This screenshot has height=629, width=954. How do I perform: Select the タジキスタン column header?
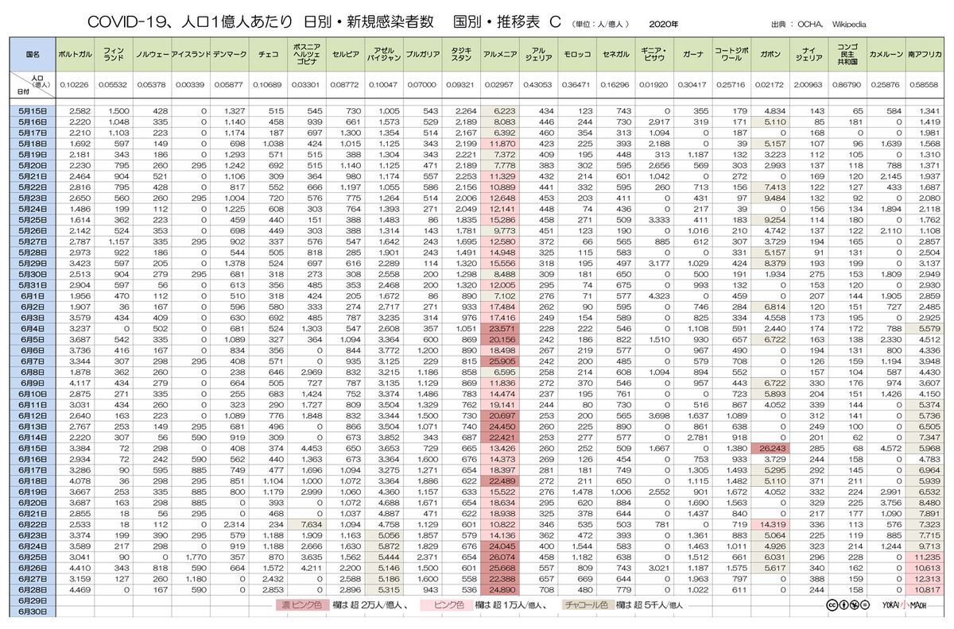[462, 53]
